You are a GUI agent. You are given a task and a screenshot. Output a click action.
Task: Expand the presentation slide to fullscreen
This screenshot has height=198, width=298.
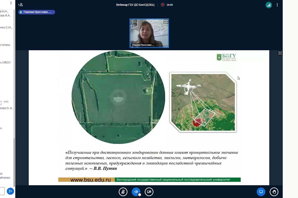280,53
